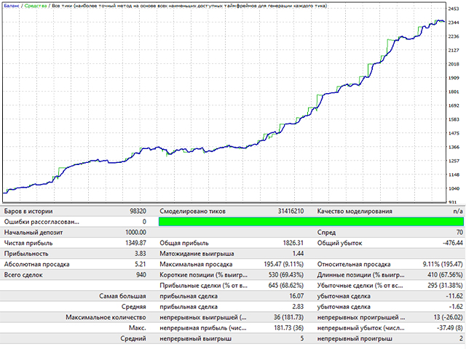
Task: Select 'Самая большая' row header
Action: click(x=122, y=296)
